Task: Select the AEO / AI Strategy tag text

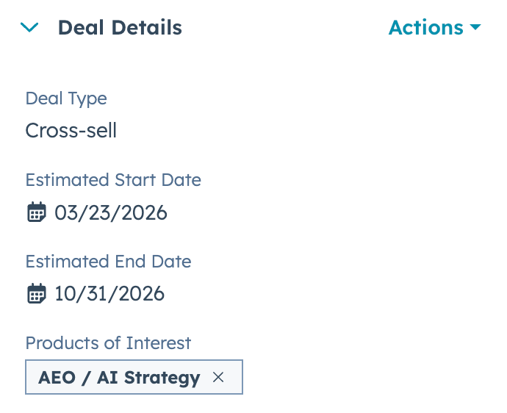Action: [x=119, y=378]
